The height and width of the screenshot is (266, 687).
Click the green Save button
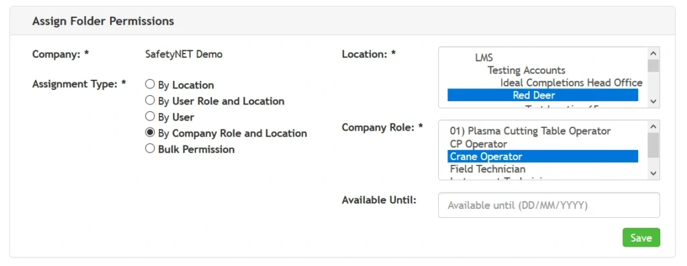click(x=641, y=238)
